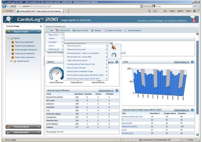This screenshot has height=142, width=202.
Task: Open Portal Growth submenu
Action: point(54,49)
